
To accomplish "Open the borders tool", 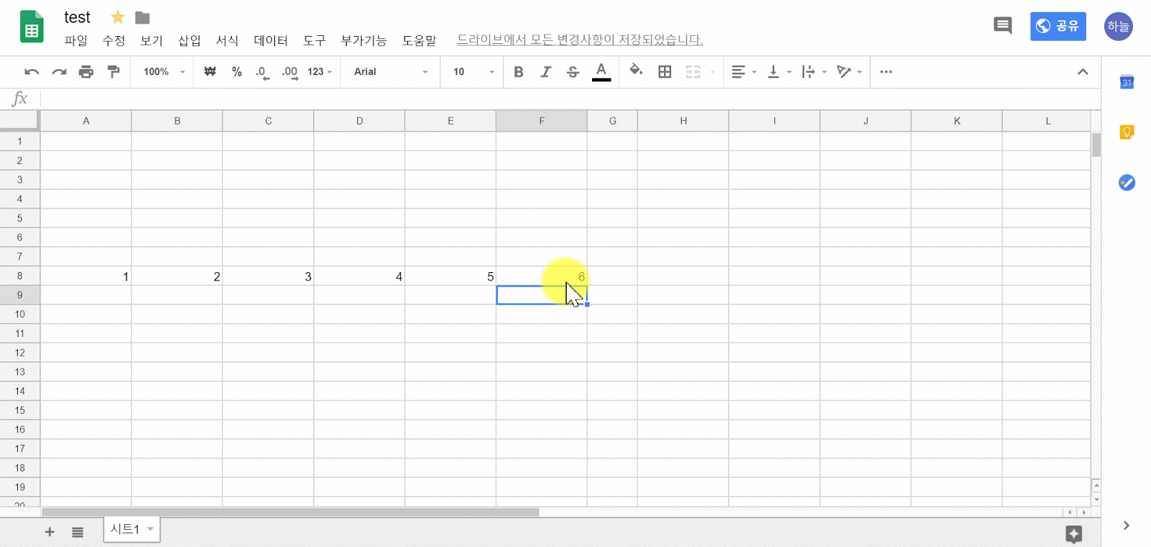I will pyautogui.click(x=665, y=72).
